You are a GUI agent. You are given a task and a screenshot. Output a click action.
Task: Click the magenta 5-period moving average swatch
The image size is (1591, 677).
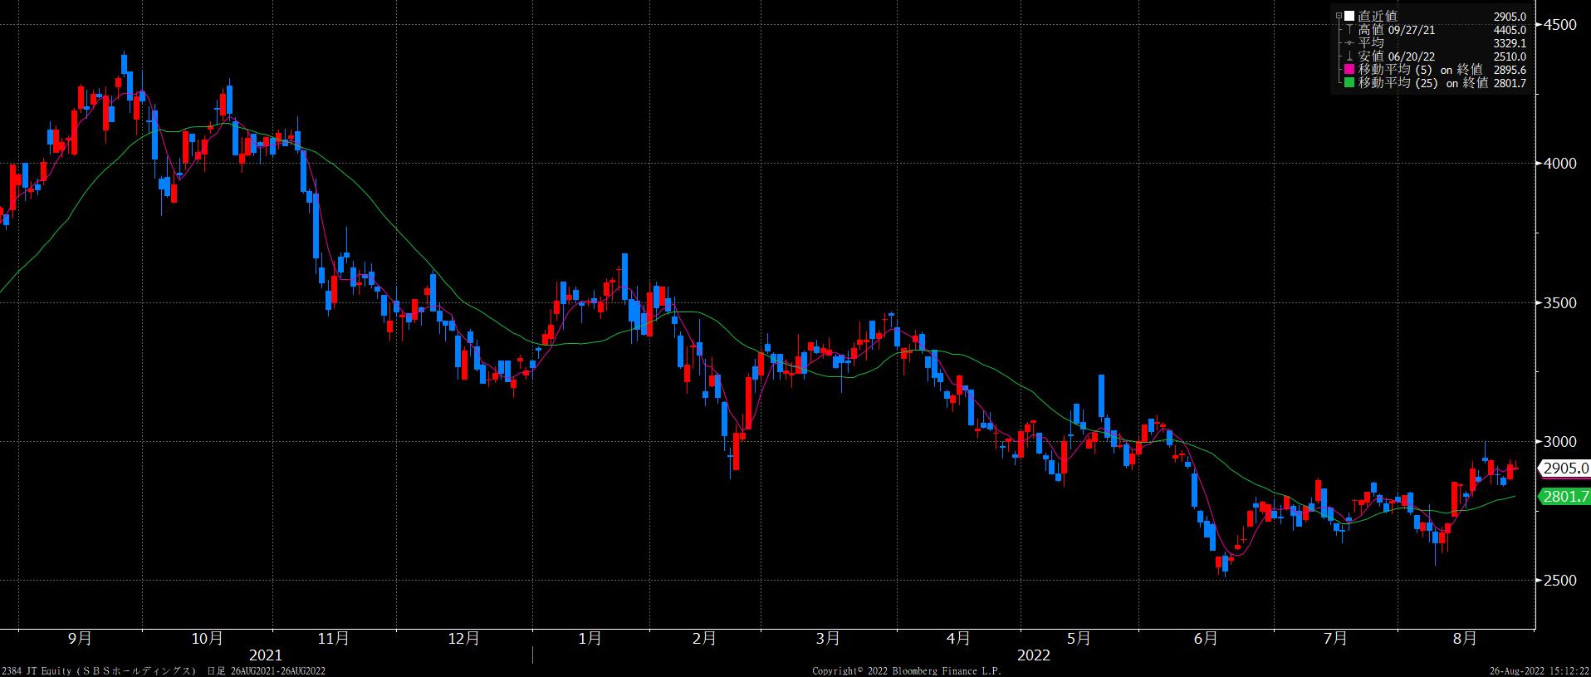pos(1349,70)
